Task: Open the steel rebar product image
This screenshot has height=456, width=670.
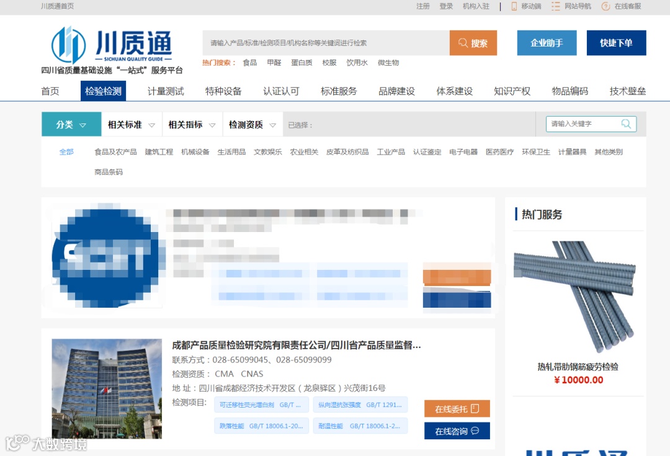Action: click(x=574, y=297)
